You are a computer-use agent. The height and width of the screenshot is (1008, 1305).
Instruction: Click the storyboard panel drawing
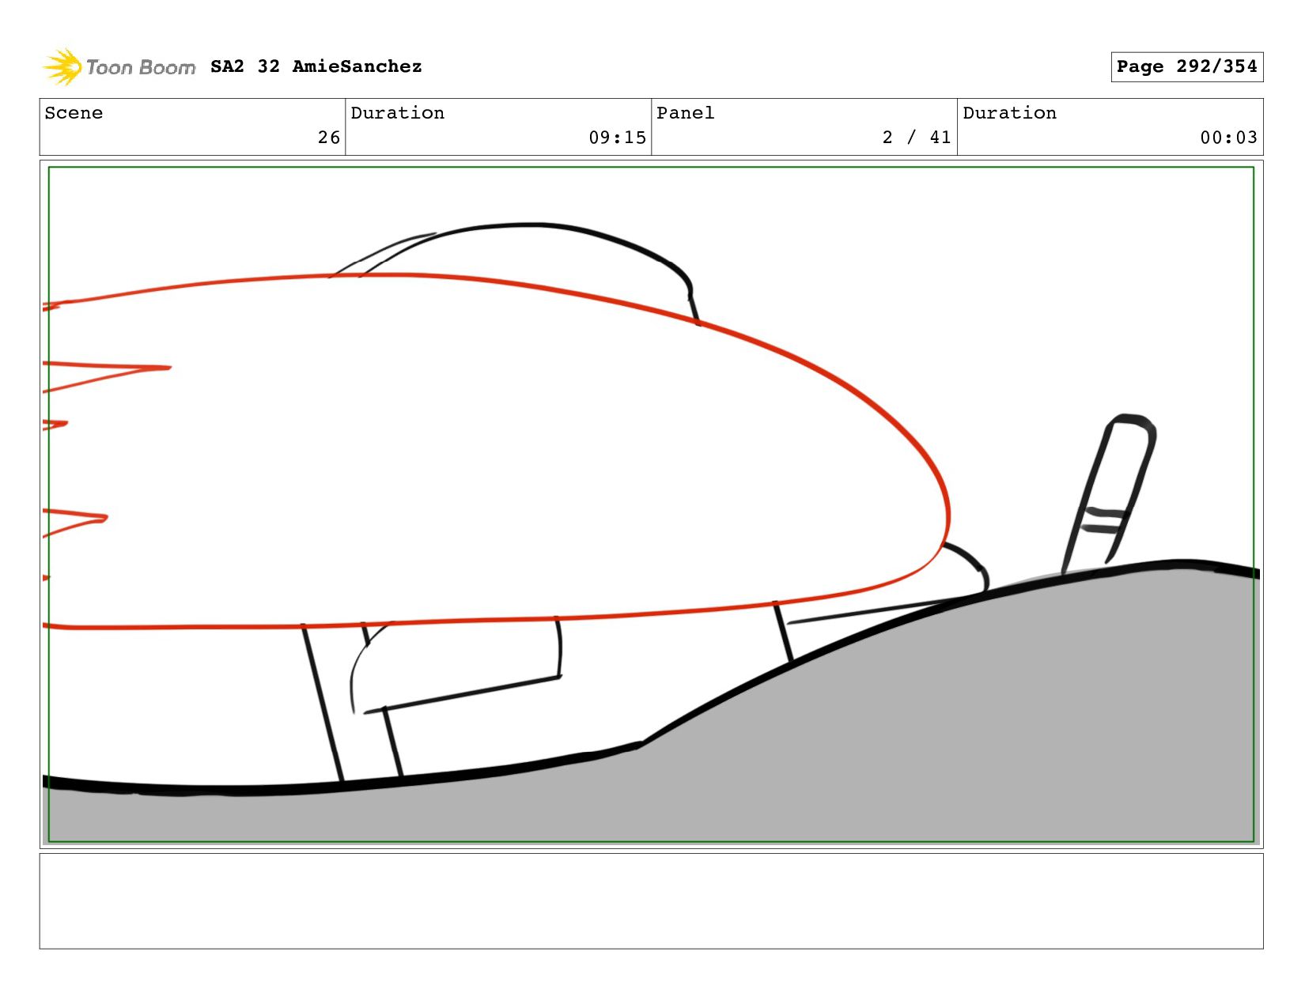coord(651,504)
